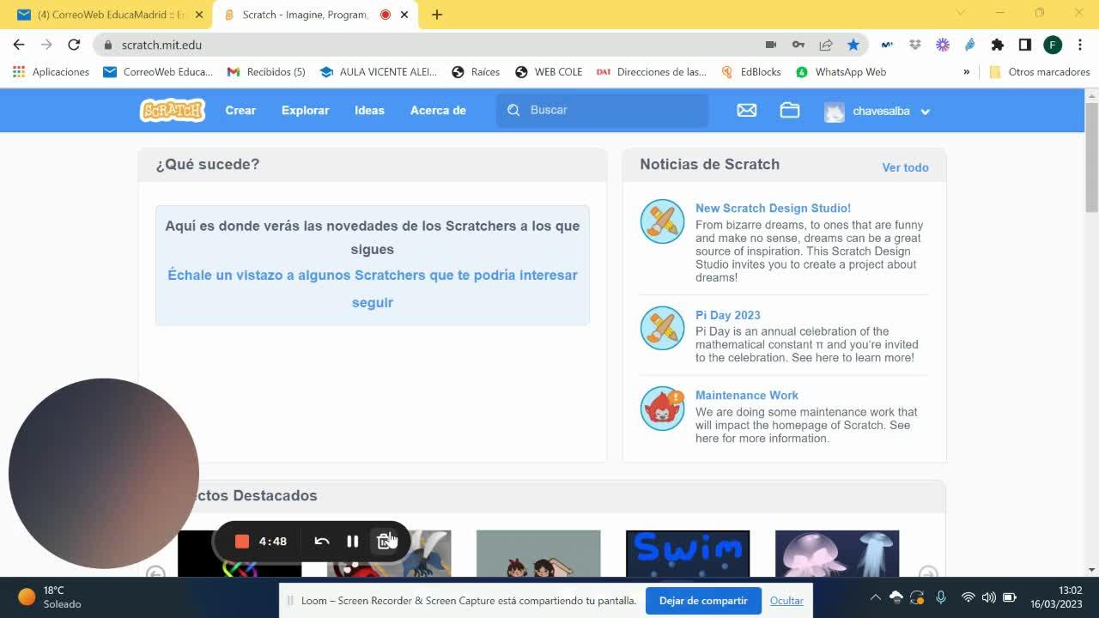Reload the Scratch page
This screenshot has height=618, width=1099.
click(x=74, y=45)
